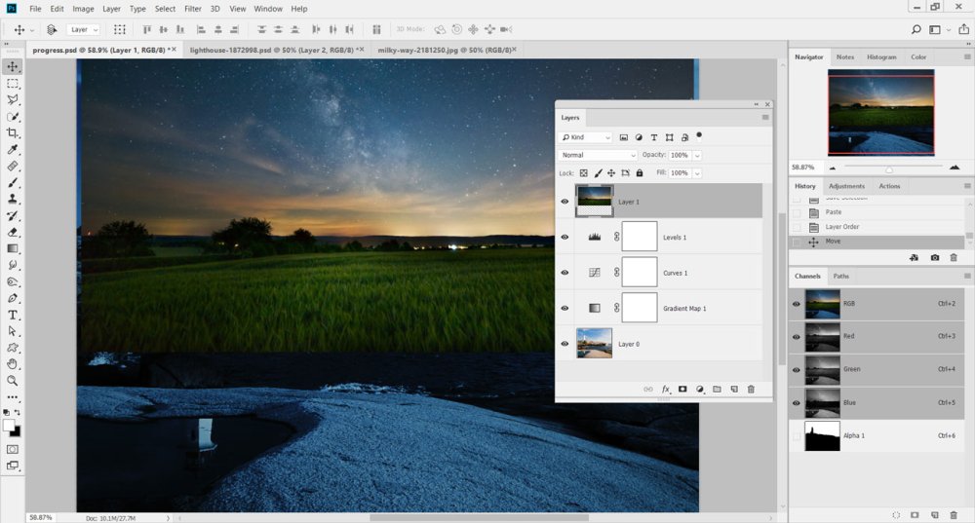Select the Rectangular Marquee tool
The image size is (975, 523).
(x=13, y=83)
